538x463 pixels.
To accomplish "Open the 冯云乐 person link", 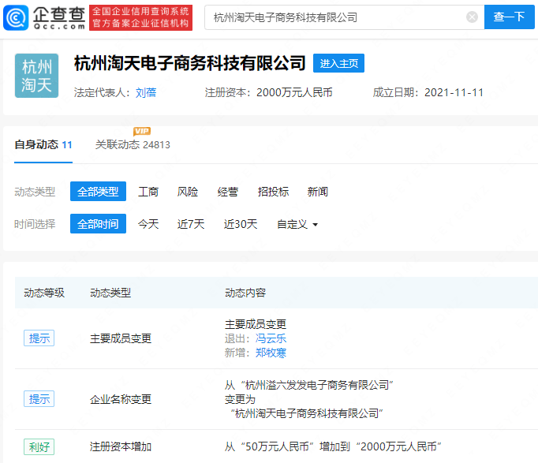I will click(x=271, y=338).
